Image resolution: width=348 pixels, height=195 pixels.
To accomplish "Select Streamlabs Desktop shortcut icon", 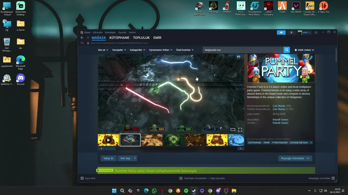I will [20, 9].
